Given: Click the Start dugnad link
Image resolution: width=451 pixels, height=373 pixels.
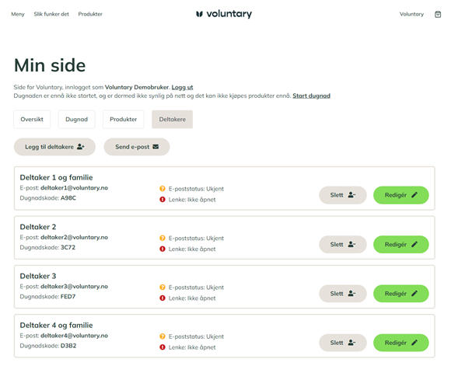Looking at the screenshot, I should 312,96.
